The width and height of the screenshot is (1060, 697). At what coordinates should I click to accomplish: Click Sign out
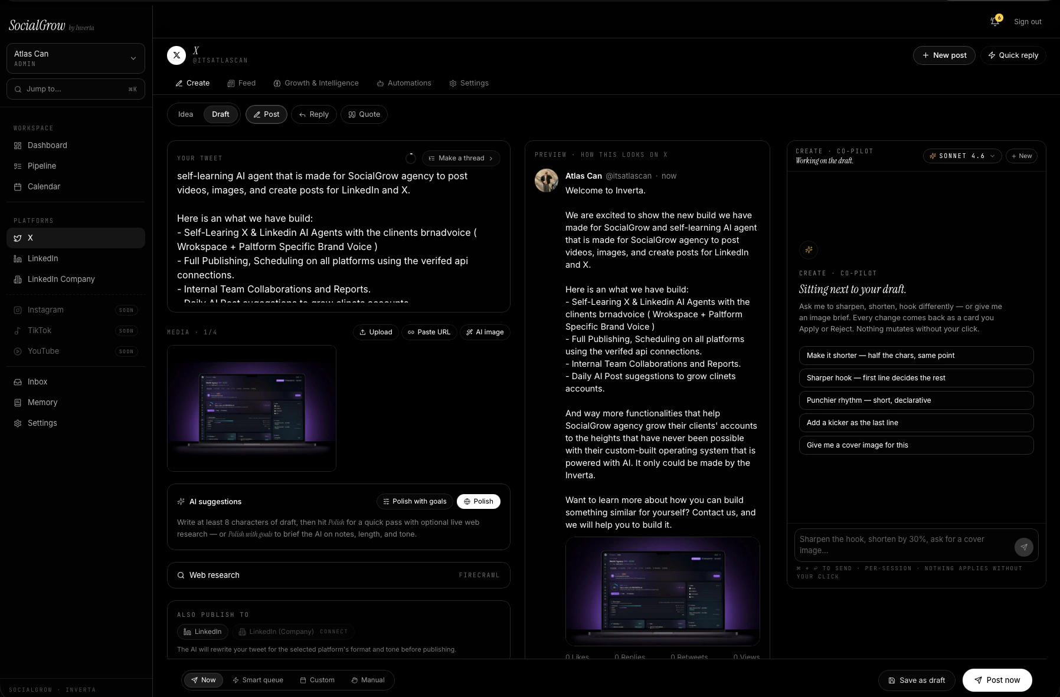click(x=1028, y=21)
